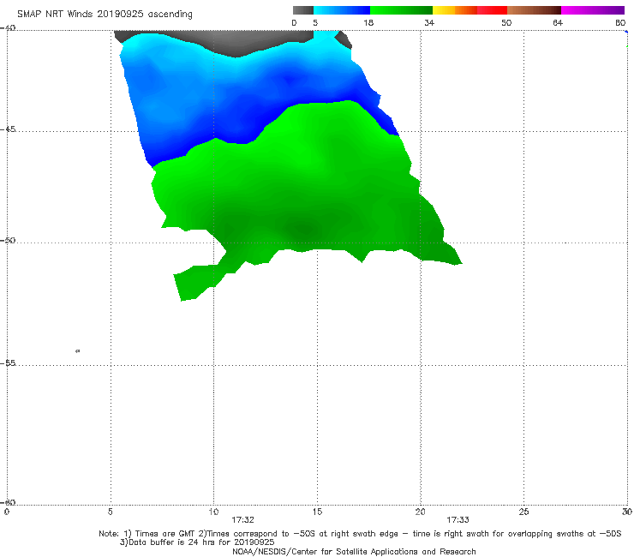Click the longitude label '10' on the bottom axis

(213, 512)
